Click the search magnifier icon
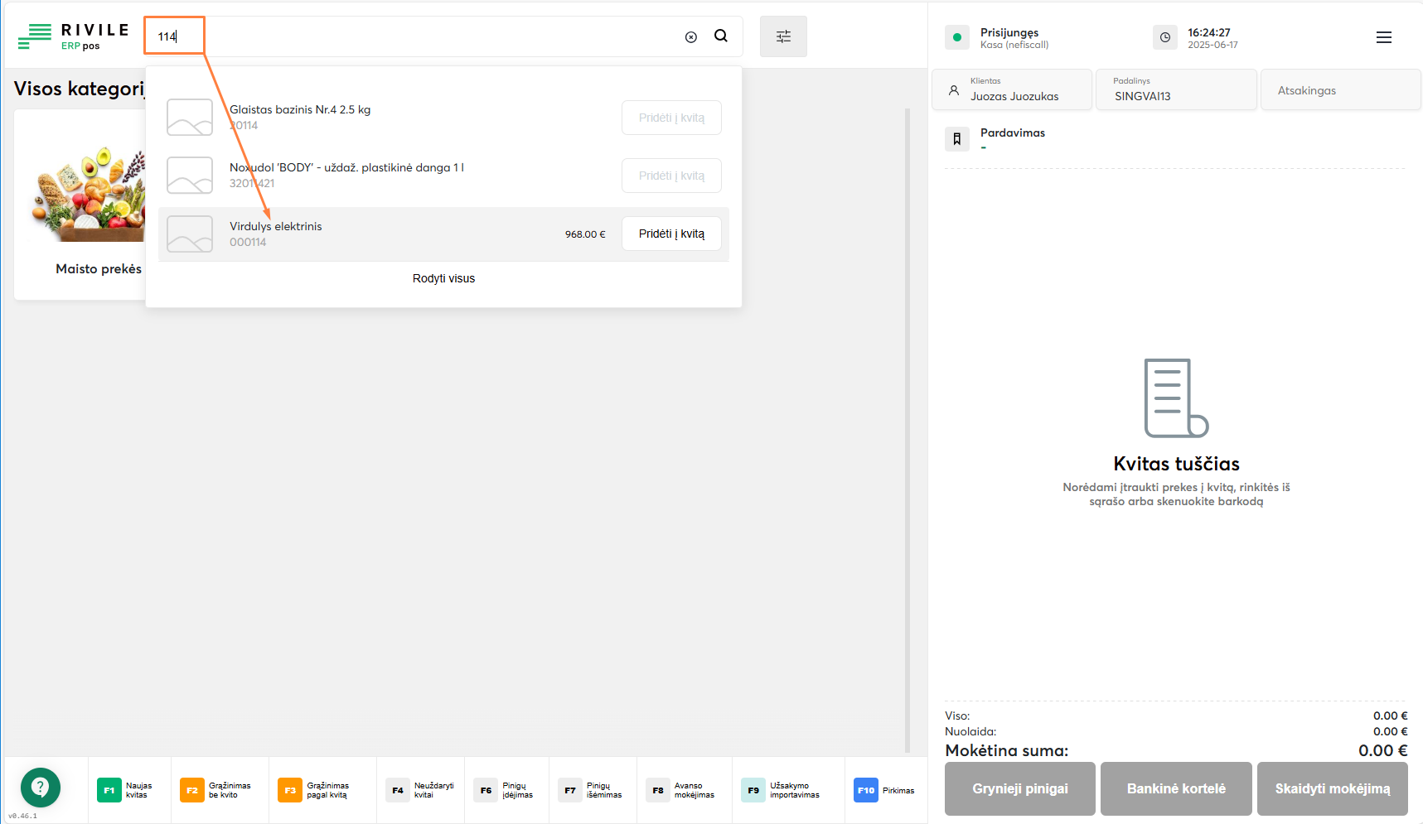This screenshot has height=824, width=1423. coord(721,36)
